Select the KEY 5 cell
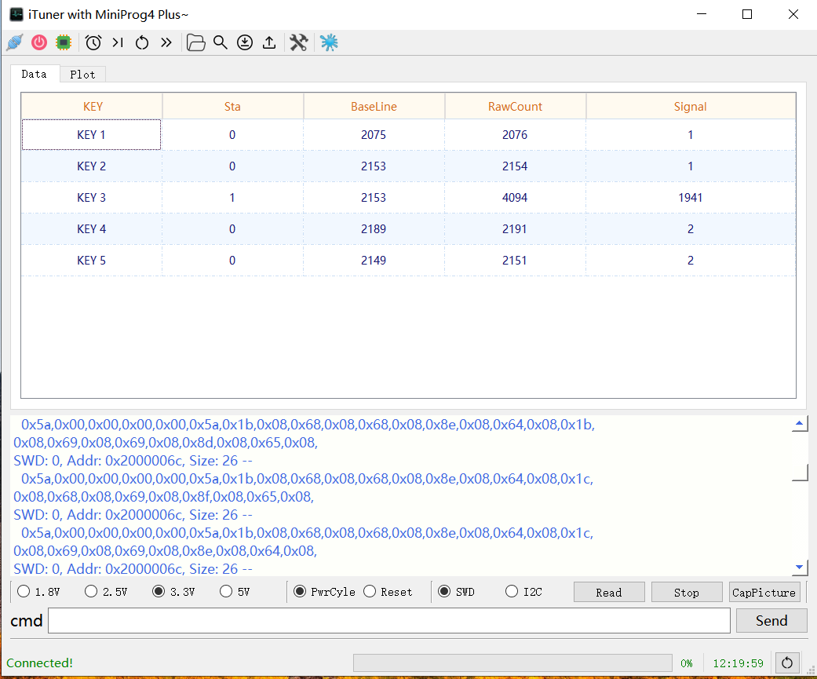Image resolution: width=817 pixels, height=679 pixels. pyautogui.click(x=92, y=260)
